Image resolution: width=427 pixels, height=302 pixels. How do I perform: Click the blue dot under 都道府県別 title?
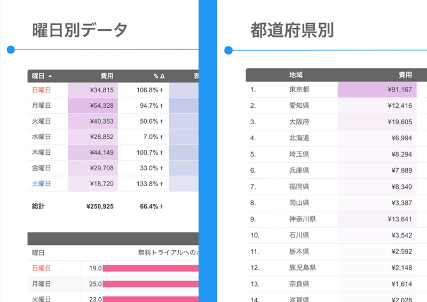(x=228, y=51)
